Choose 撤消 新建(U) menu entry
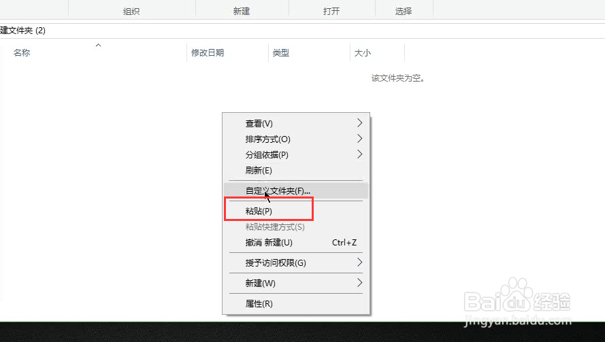 coord(296,243)
